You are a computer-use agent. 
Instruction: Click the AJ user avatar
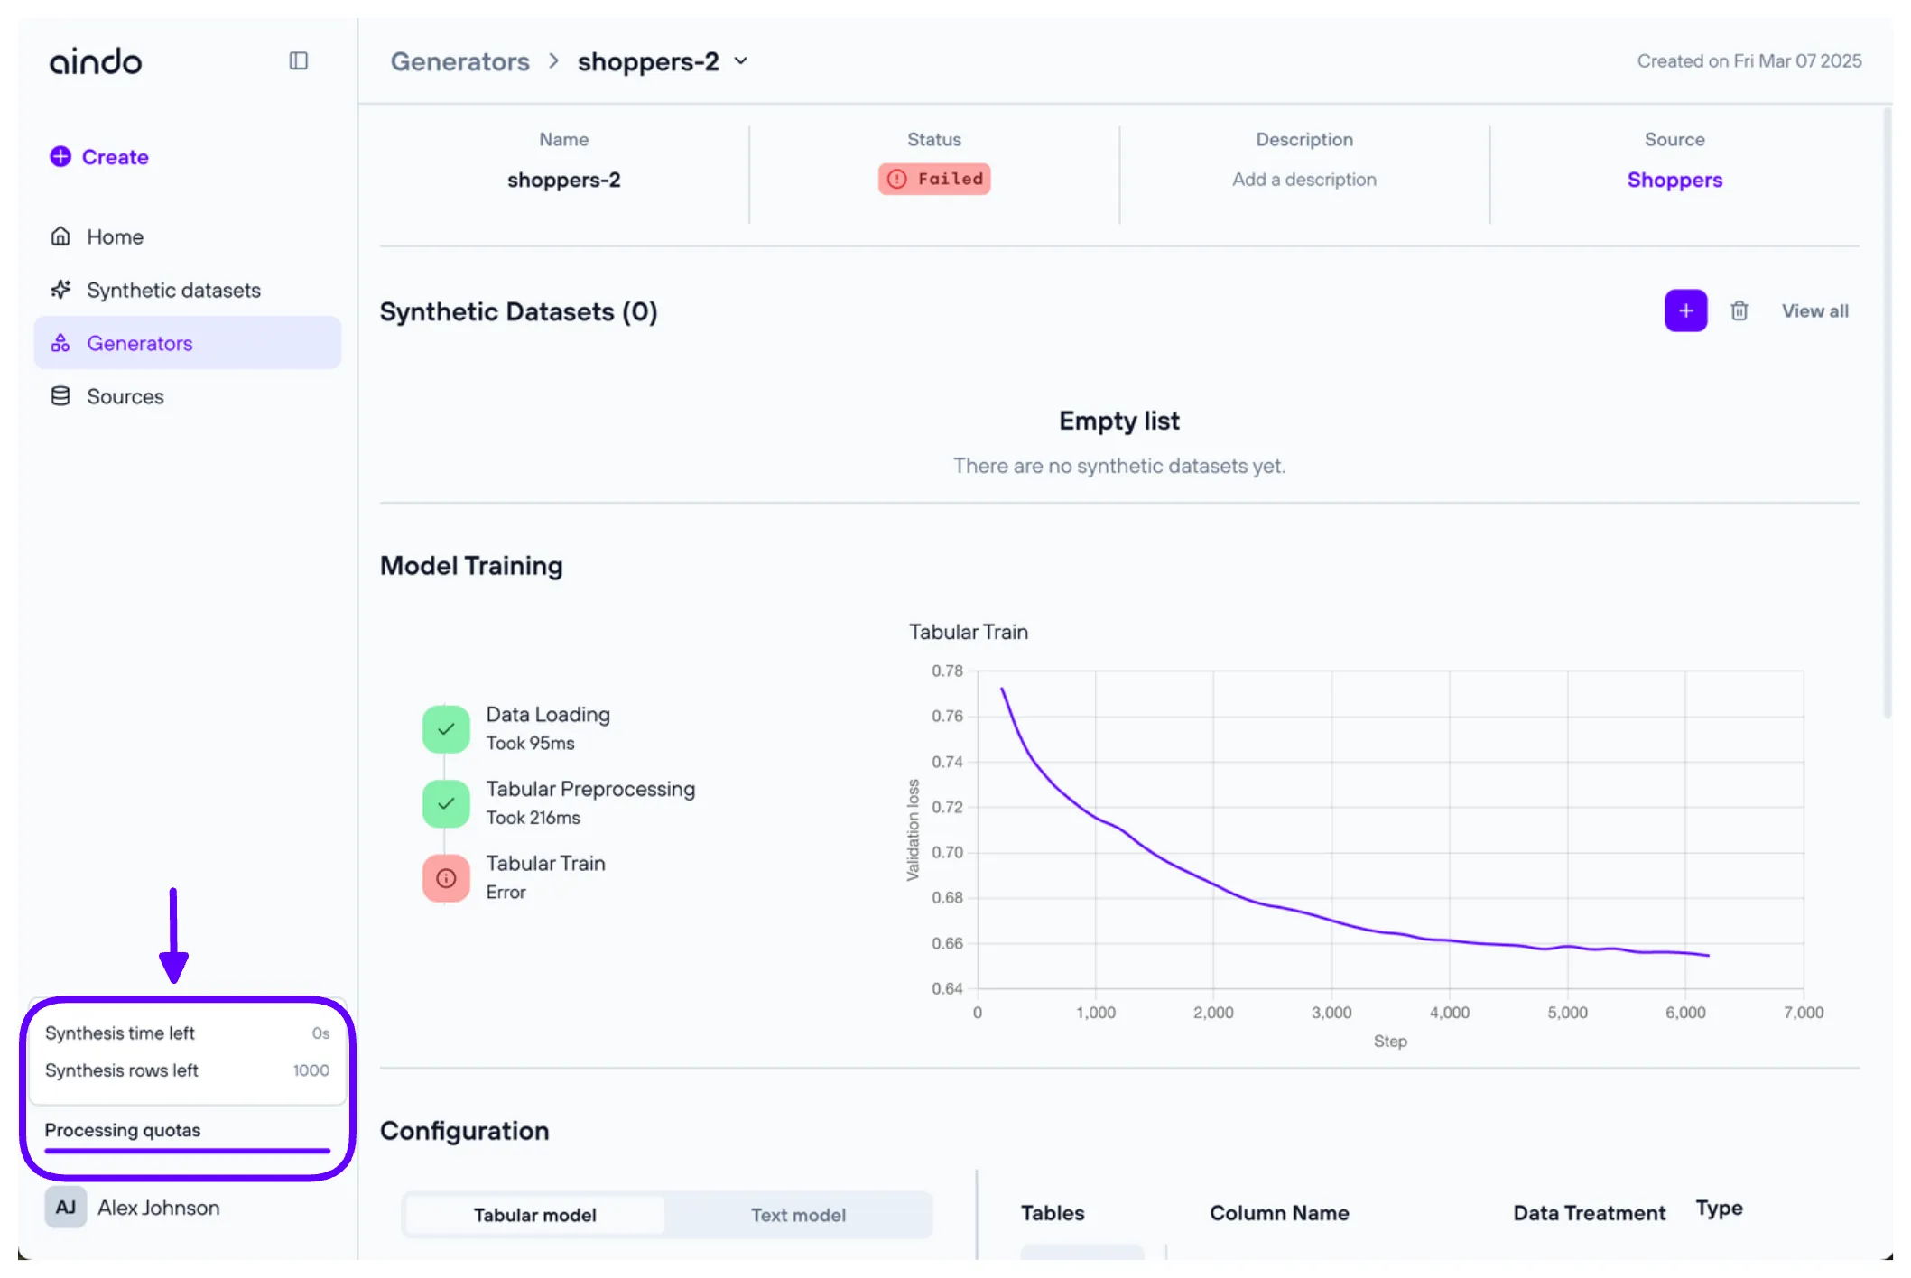pos(66,1207)
